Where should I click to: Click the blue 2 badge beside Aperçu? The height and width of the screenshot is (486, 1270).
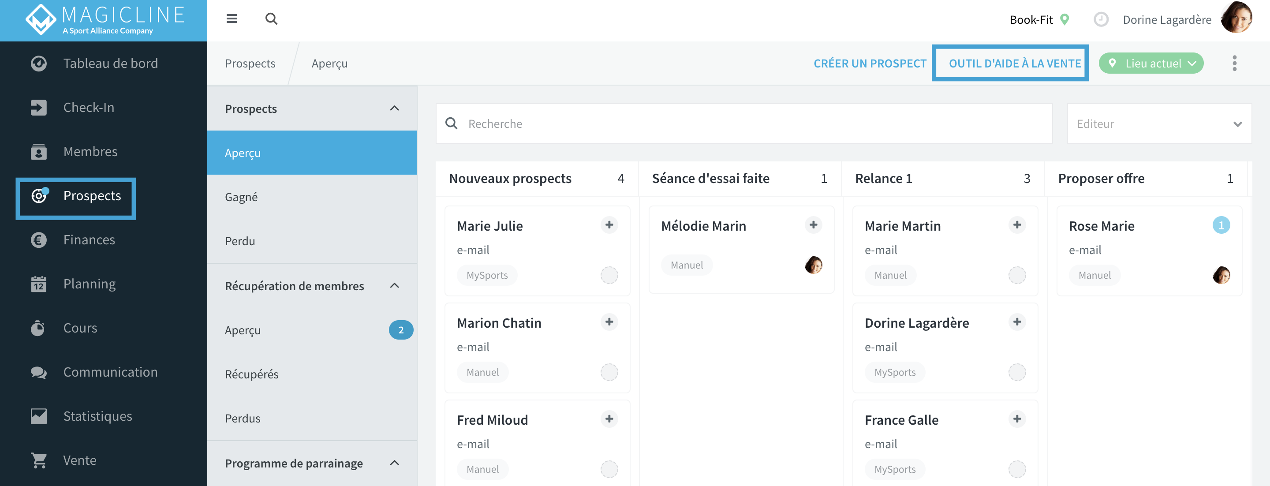[401, 330]
